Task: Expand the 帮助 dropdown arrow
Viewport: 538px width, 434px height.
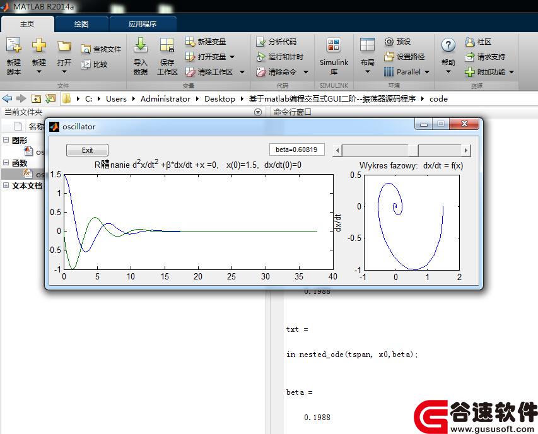Action: (448, 72)
